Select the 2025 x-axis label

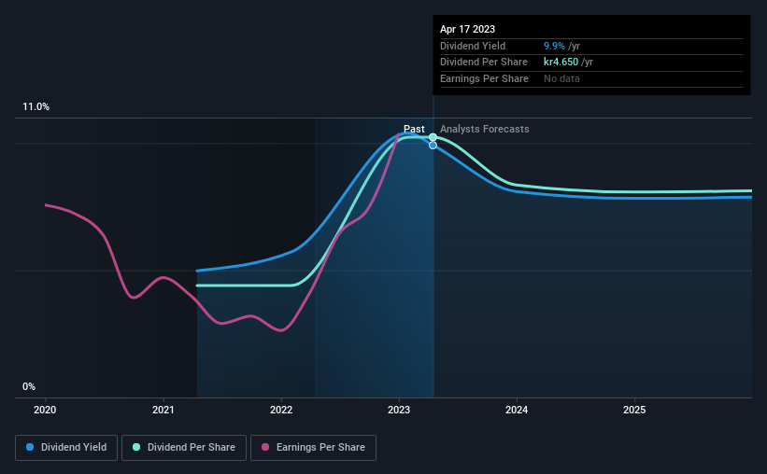[634, 410]
